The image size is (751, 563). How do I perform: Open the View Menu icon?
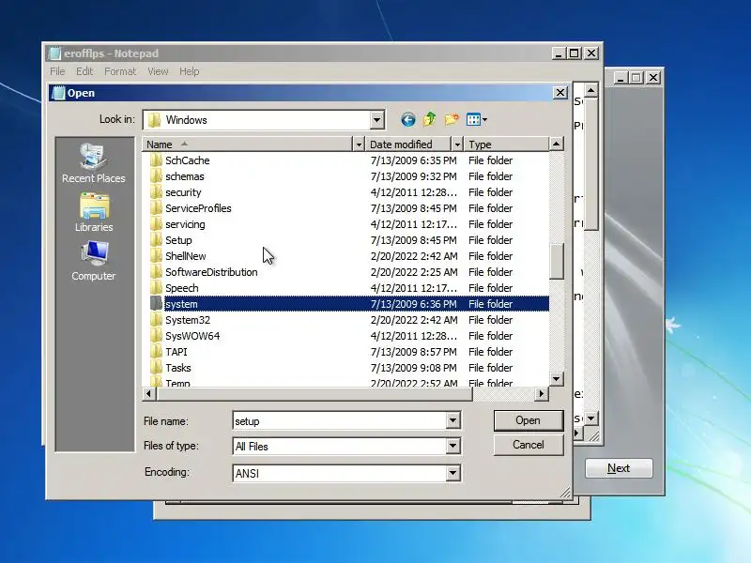pyautogui.click(x=477, y=120)
